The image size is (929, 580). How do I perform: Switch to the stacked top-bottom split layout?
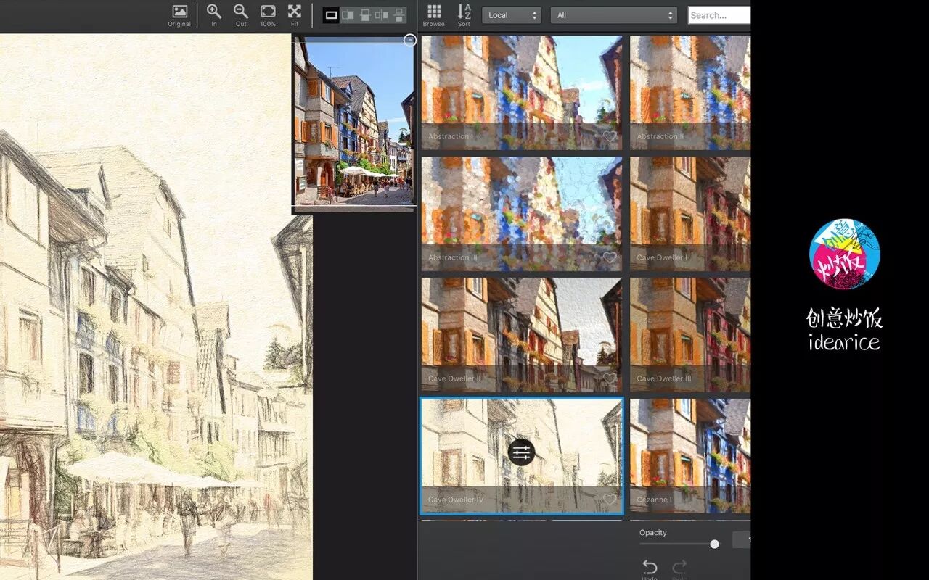(x=365, y=15)
